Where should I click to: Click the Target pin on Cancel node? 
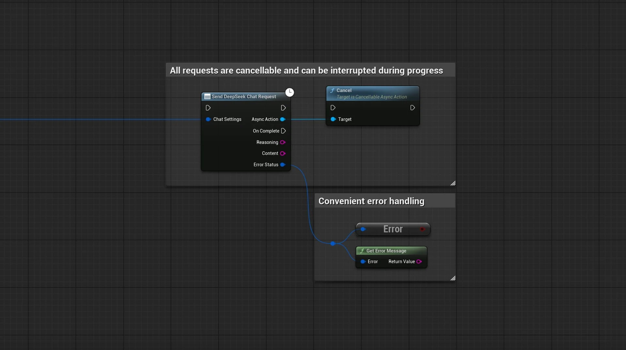[333, 119]
